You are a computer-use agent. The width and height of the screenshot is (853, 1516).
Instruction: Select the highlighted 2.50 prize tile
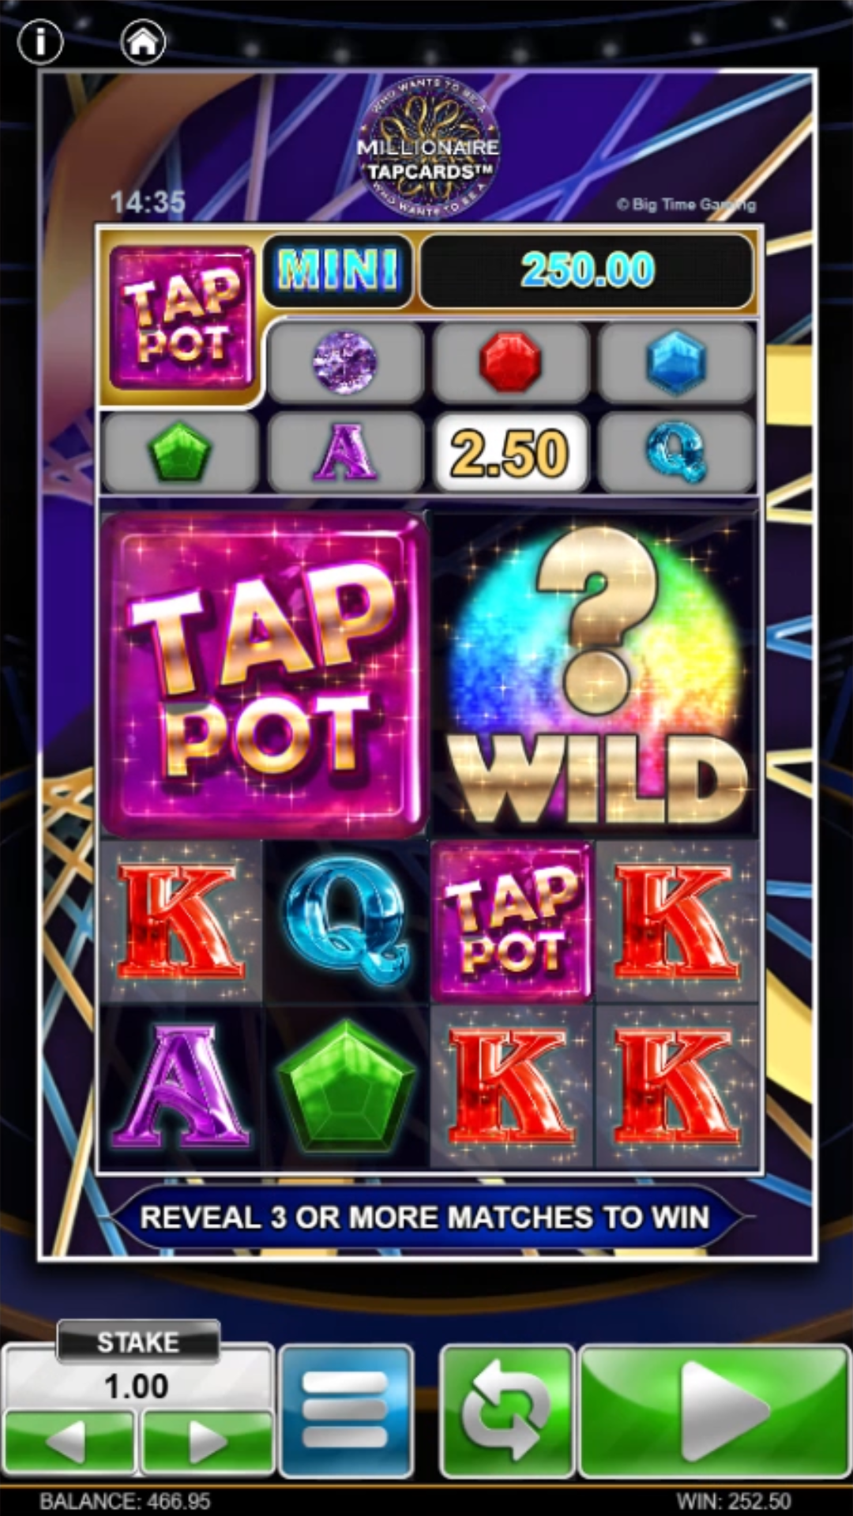pos(511,452)
